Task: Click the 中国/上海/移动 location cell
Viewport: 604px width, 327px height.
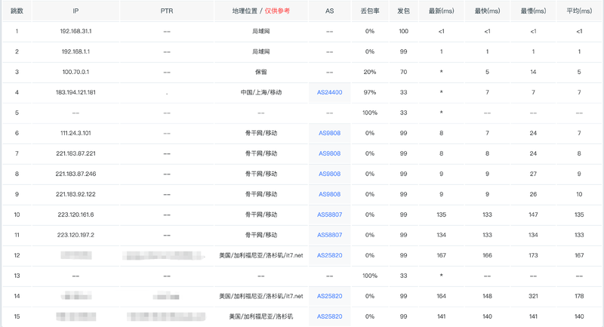Action: click(x=261, y=92)
